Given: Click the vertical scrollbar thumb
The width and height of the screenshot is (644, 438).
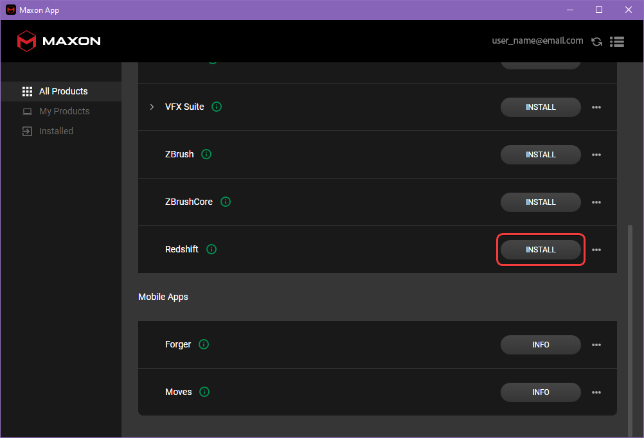Looking at the screenshot, I should click(630, 328).
